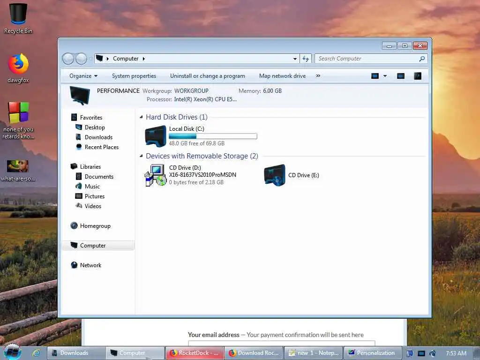This screenshot has height=360, width=480.
Task: Open System properties from toolbar
Action: click(134, 76)
